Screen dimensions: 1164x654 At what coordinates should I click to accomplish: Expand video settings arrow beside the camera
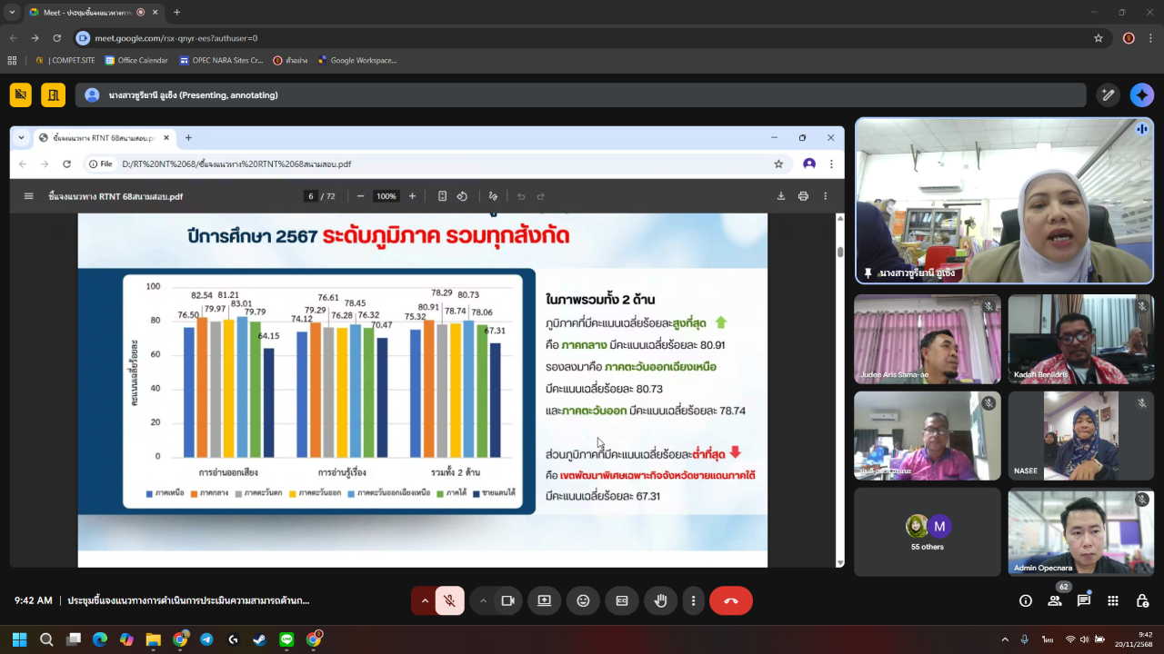pos(483,600)
